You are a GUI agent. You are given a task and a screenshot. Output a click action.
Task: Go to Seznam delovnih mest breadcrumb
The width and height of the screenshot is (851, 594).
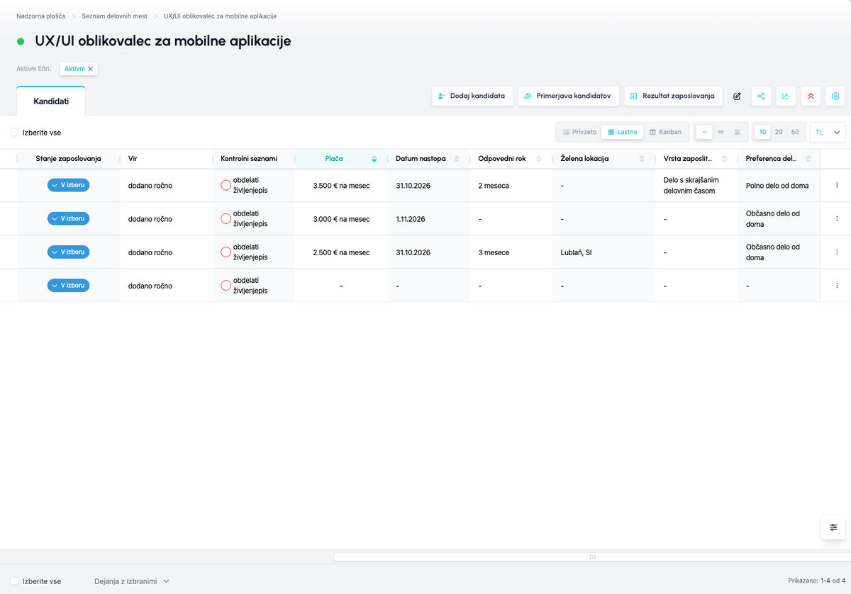[x=115, y=16]
